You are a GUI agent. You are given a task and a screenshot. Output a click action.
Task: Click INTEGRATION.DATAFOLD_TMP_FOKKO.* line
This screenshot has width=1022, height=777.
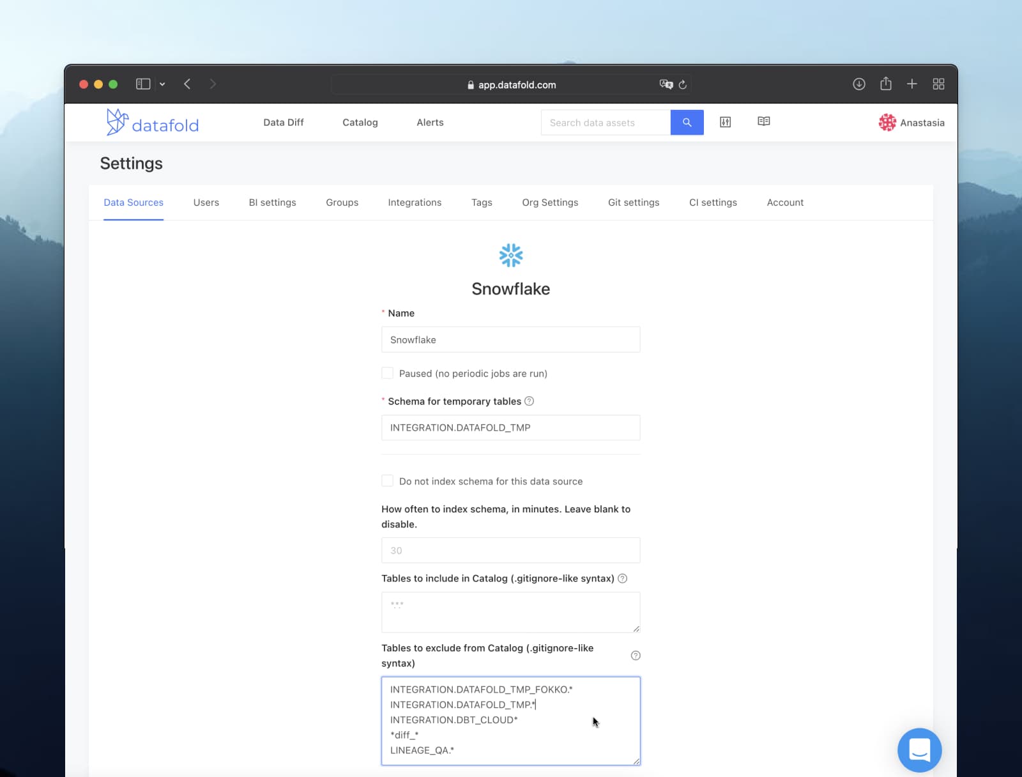[x=482, y=689]
